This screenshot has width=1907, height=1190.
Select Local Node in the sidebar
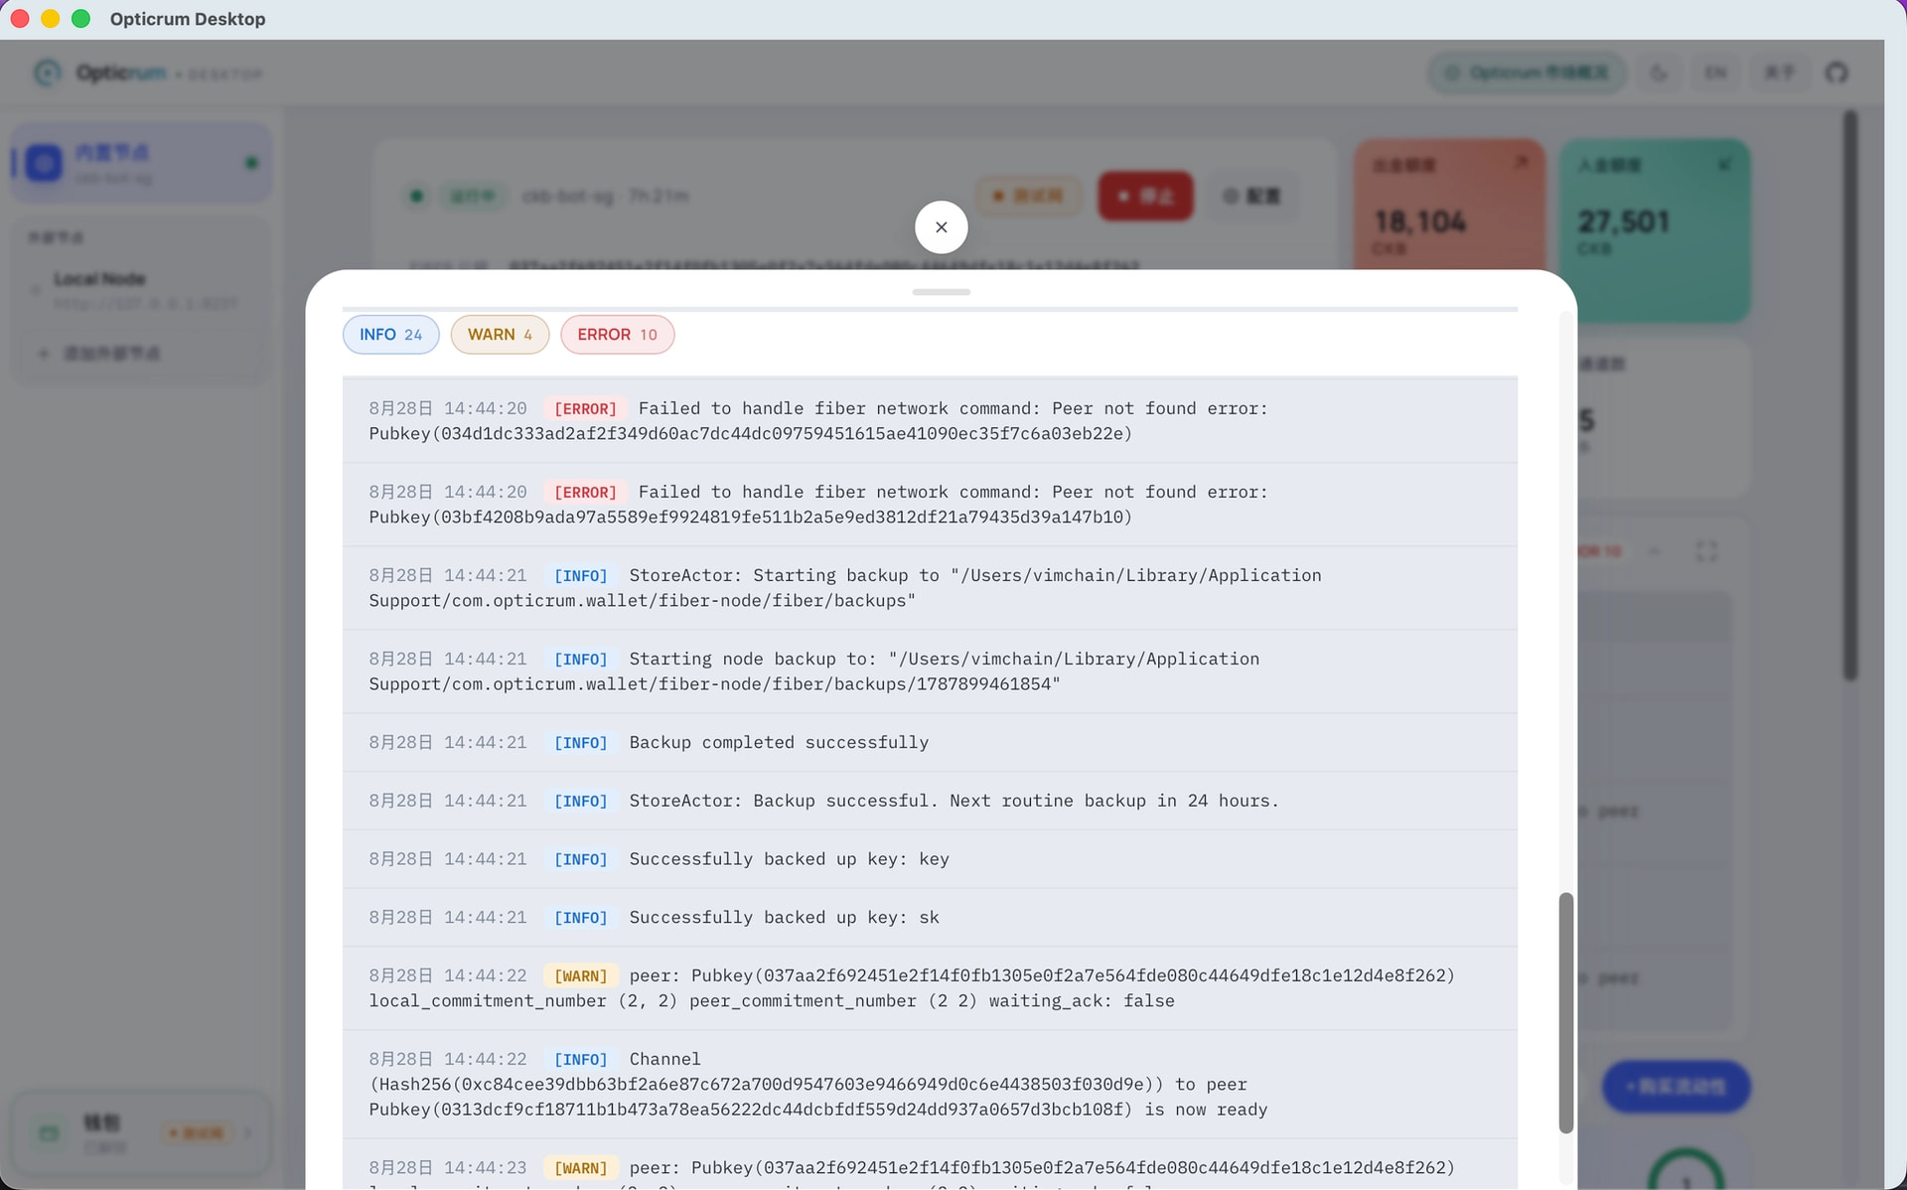pyautogui.click(x=141, y=289)
